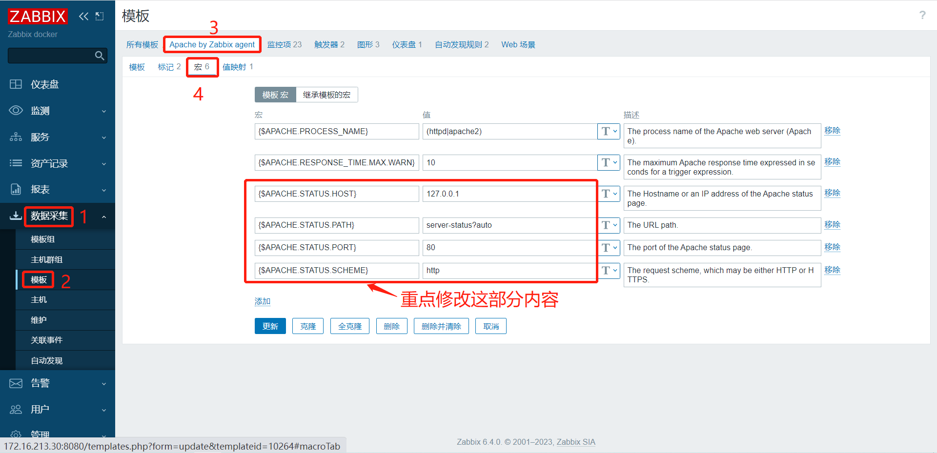Open the 仪表盘 dashboard menu item
Image resolution: width=937 pixels, height=453 pixels.
click(x=44, y=84)
